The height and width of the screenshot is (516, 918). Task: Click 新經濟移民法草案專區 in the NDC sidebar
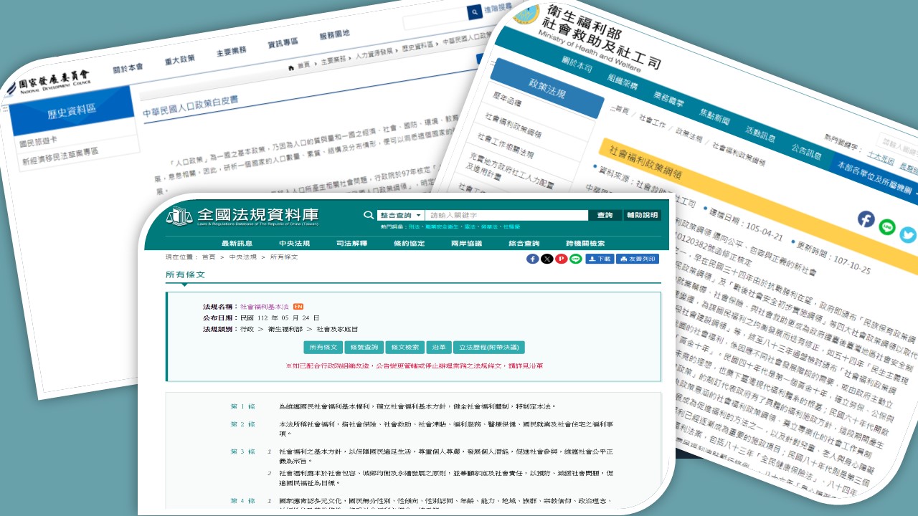pos(60,157)
